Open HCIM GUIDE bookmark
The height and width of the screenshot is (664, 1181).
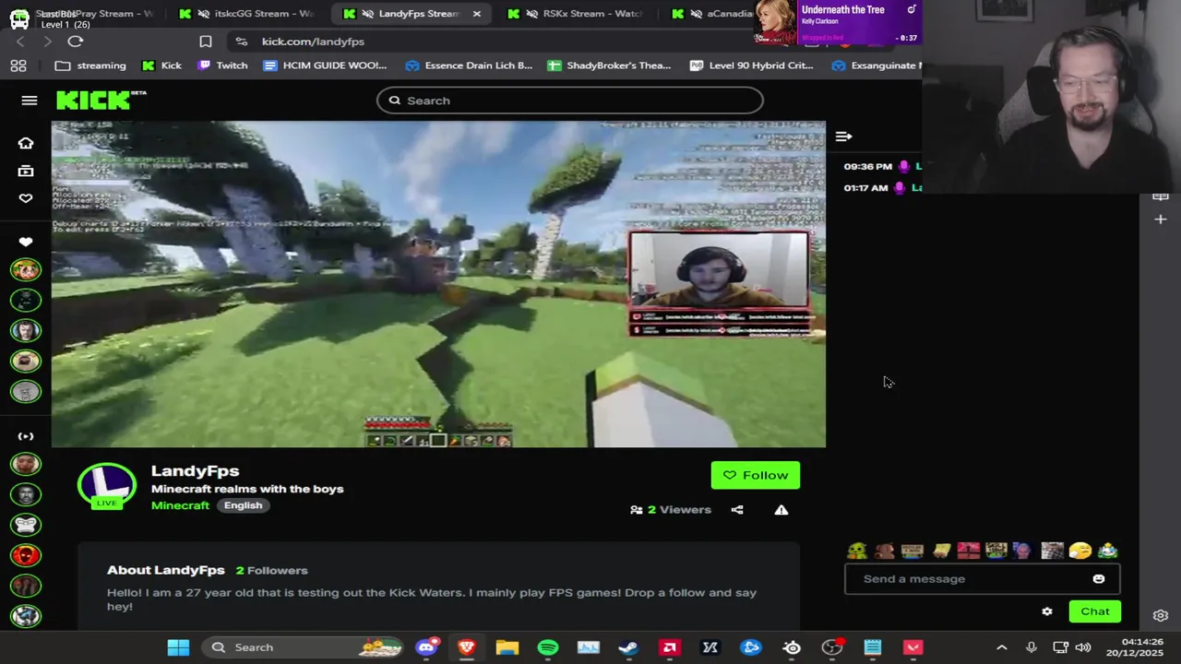pos(325,65)
